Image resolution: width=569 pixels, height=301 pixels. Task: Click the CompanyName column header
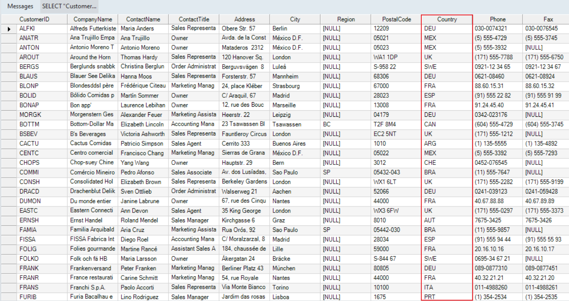pyautogui.click(x=93, y=19)
